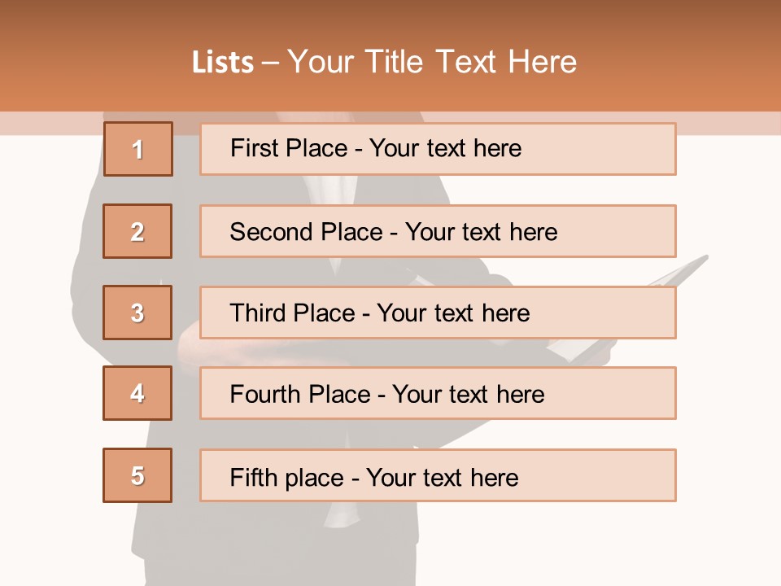The image size is (781, 586).
Task: Click "Your text here" in the Second Place row
Action: (482, 232)
